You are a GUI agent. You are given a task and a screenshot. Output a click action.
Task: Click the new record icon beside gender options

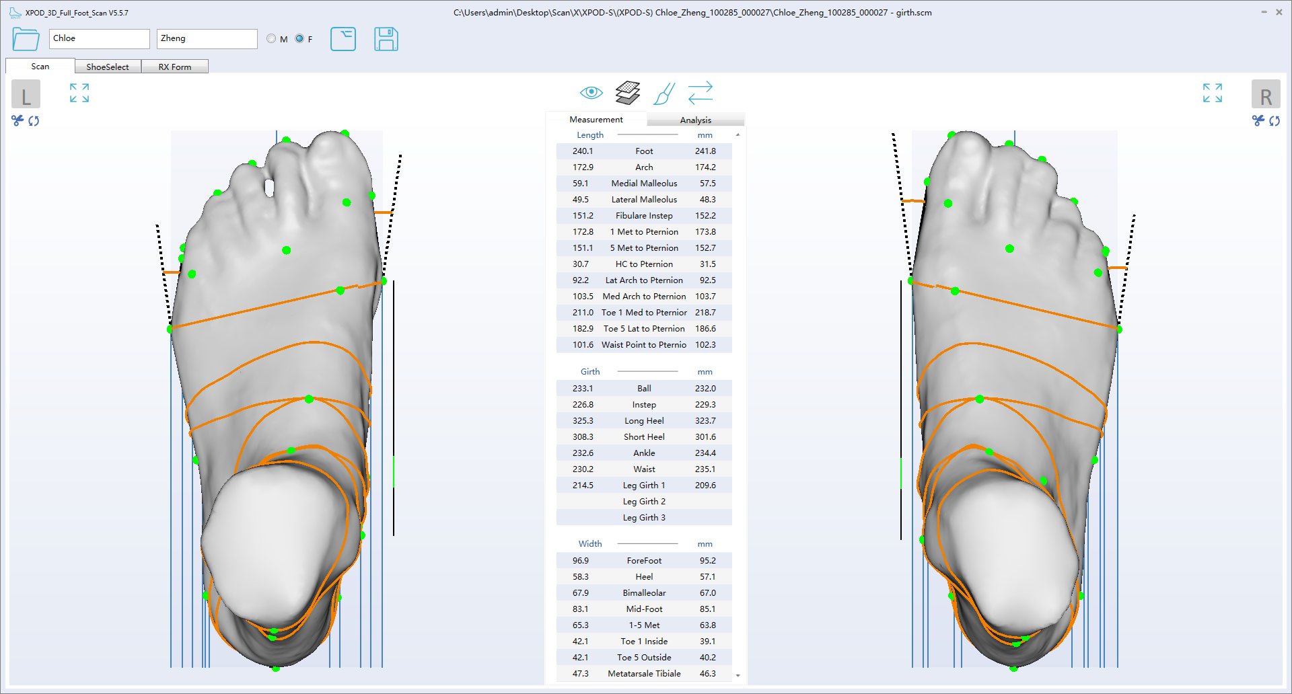343,39
